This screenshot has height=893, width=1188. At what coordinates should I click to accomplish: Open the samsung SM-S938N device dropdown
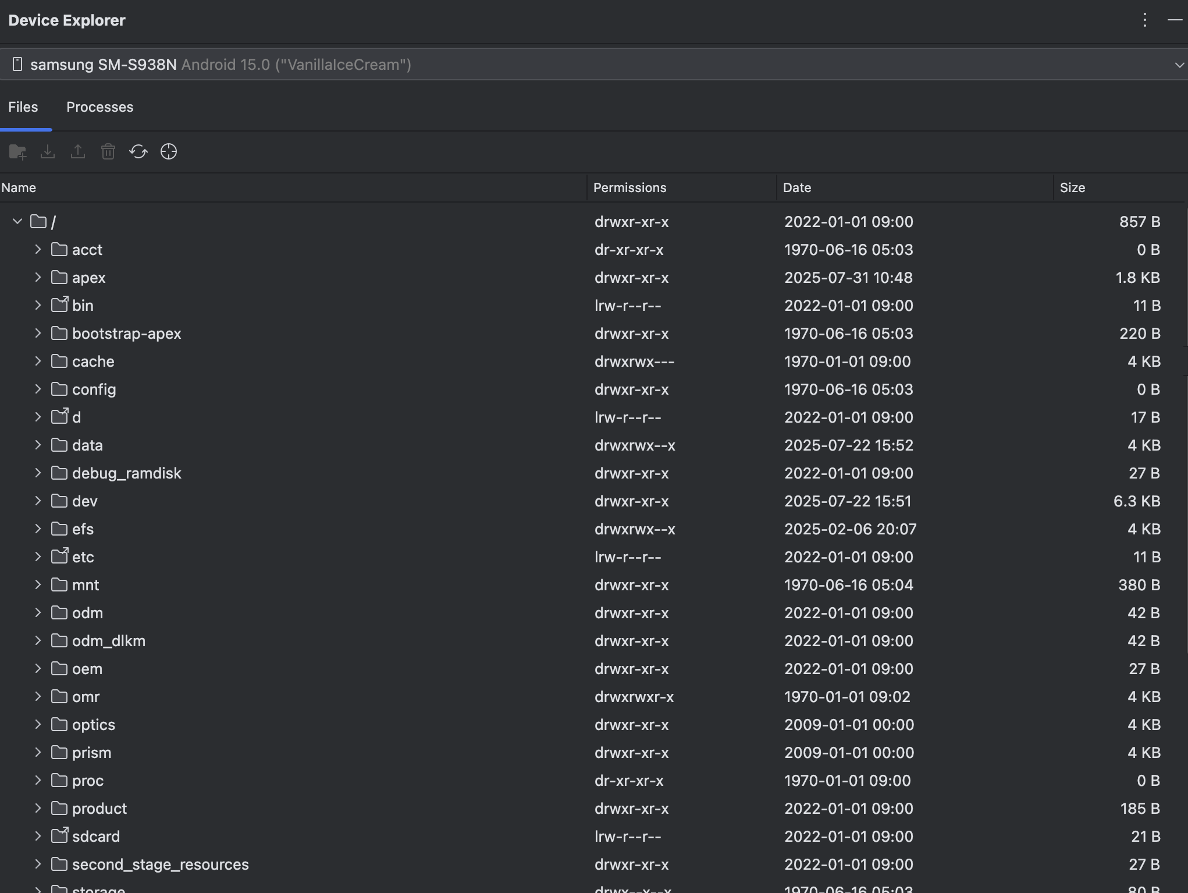point(593,65)
